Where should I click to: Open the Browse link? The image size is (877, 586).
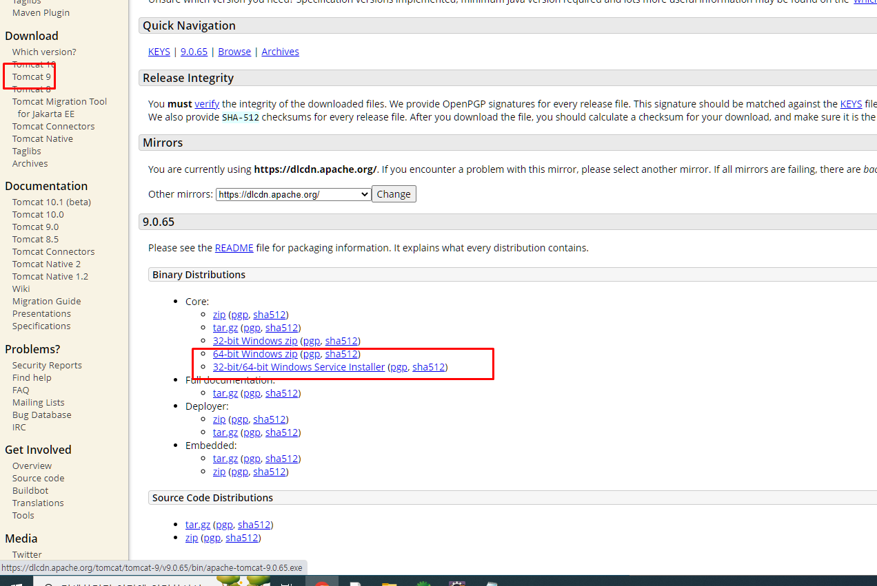pos(234,52)
